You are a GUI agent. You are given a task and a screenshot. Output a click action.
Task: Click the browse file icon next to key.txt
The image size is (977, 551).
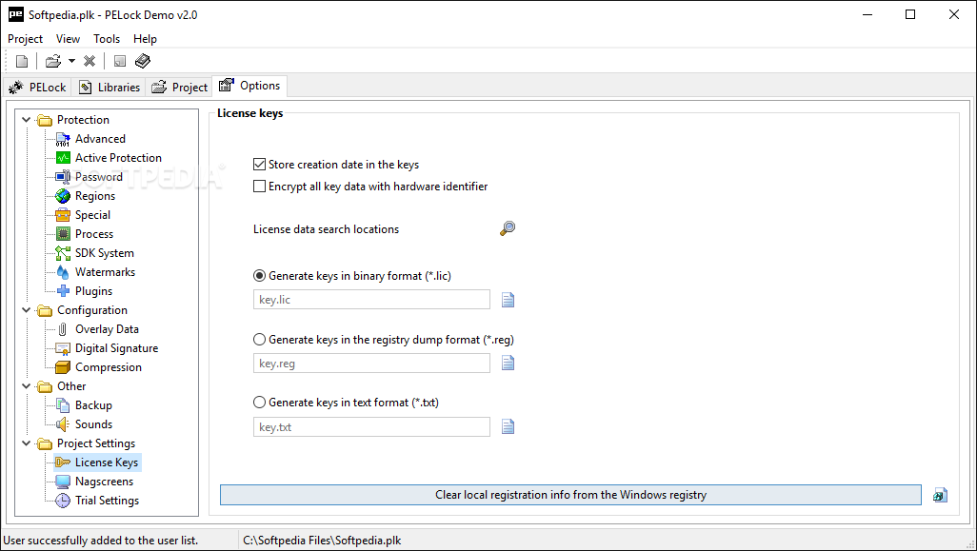coord(508,426)
